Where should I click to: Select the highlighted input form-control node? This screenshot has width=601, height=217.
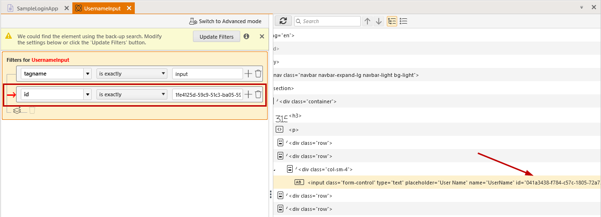coord(436,183)
